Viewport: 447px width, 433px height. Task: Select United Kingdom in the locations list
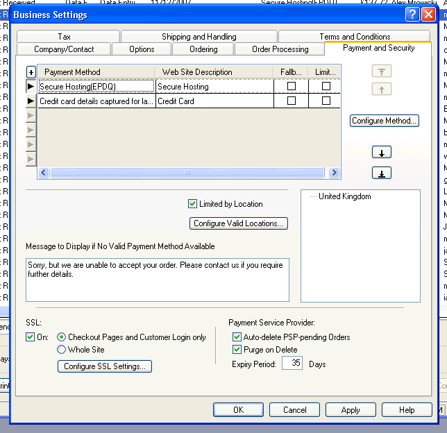[x=344, y=196]
